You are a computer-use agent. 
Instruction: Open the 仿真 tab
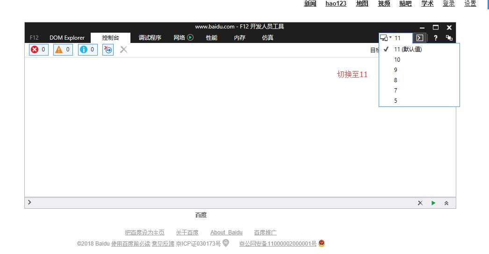267,38
